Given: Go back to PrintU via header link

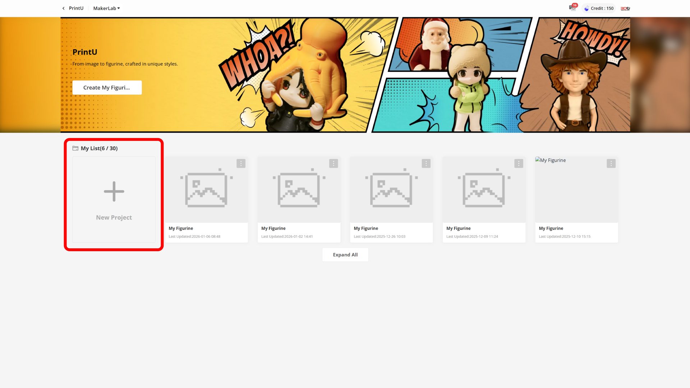Looking at the screenshot, I should tap(76, 8).
